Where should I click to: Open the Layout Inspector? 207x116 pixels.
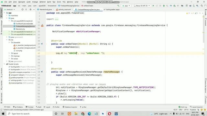[196, 107]
